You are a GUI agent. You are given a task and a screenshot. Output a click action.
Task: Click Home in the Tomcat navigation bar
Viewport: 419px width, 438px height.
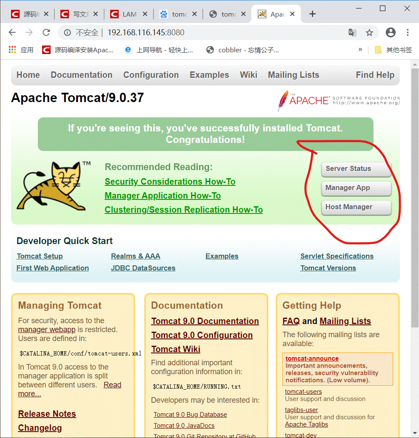(x=28, y=75)
